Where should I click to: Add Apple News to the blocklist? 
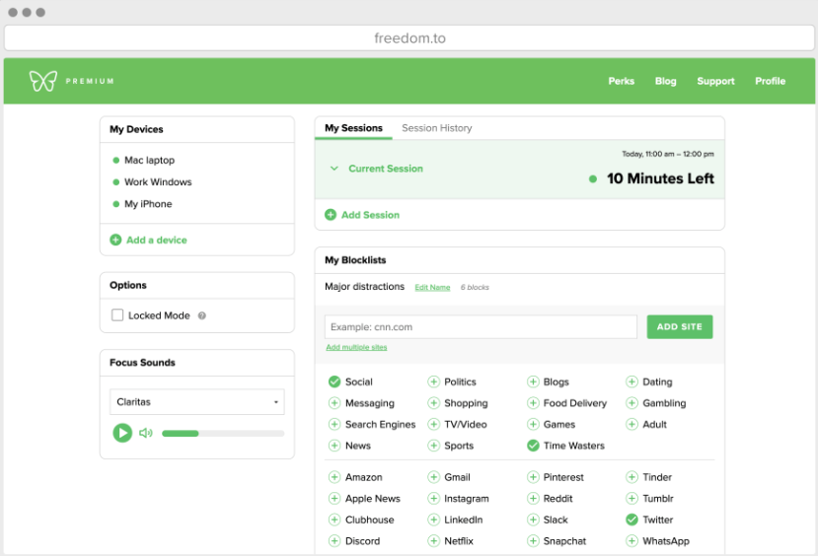pos(335,499)
